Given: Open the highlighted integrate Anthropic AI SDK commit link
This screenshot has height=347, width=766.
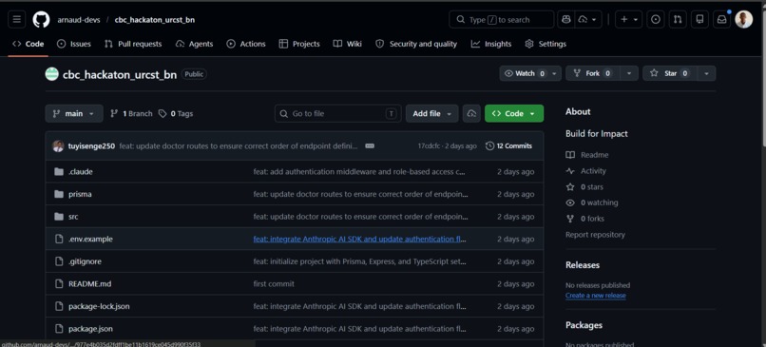Looking at the screenshot, I should click(359, 239).
